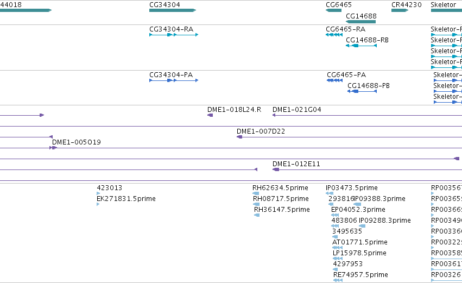Select protein feature CG6465-PA

(x=335, y=80)
